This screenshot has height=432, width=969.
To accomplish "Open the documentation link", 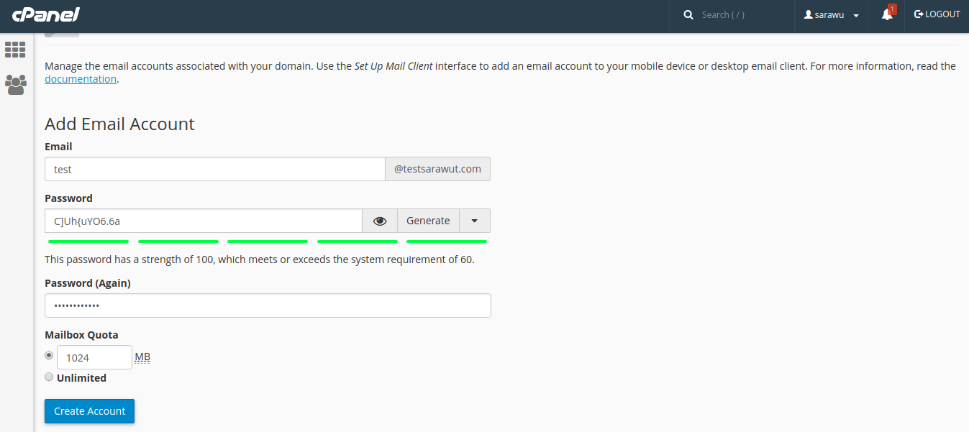I will point(81,79).
